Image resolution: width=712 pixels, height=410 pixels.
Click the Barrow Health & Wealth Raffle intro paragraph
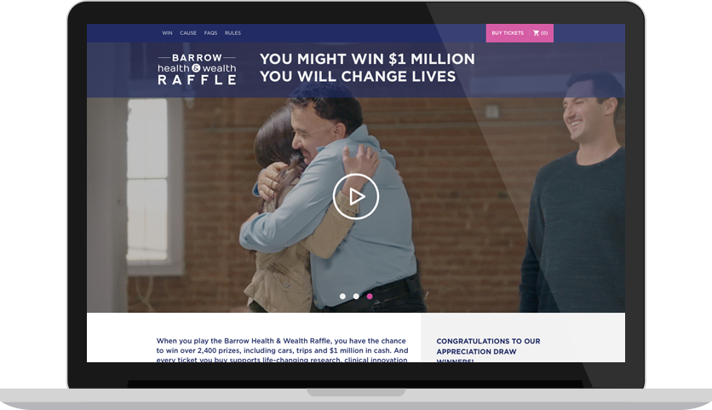click(282, 350)
